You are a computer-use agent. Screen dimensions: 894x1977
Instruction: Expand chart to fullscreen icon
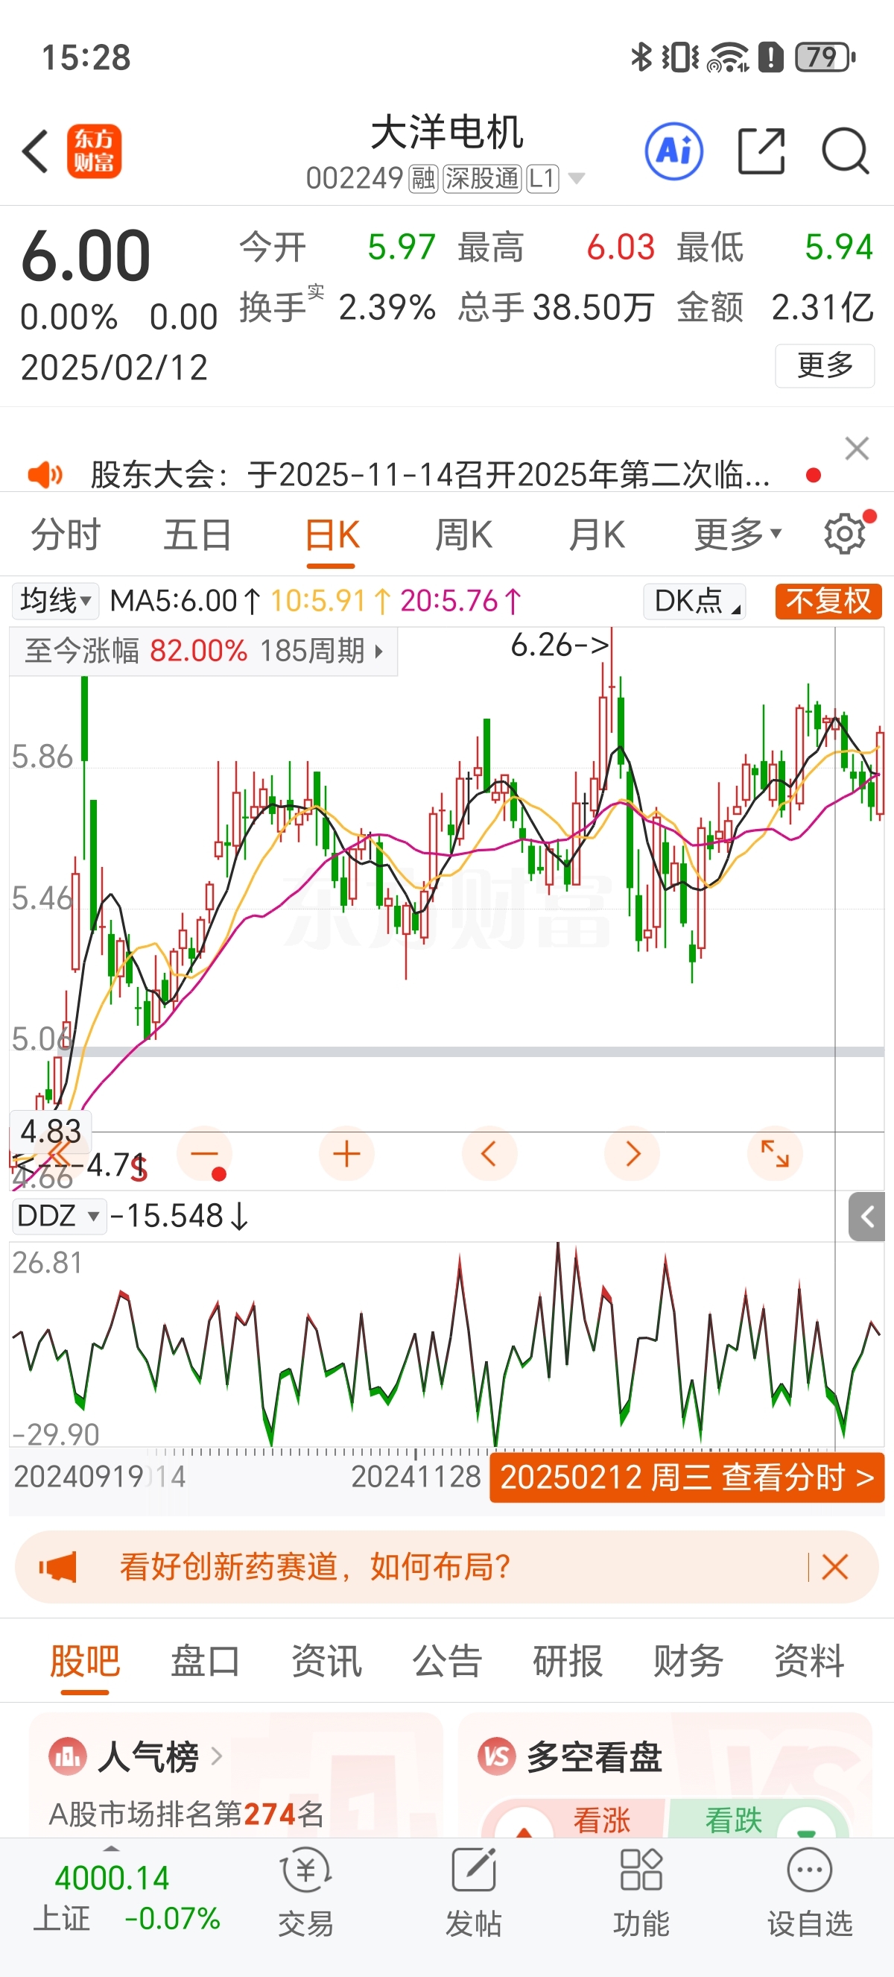tap(774, 1153)
